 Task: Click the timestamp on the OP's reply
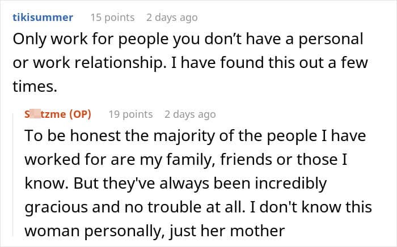190,114
